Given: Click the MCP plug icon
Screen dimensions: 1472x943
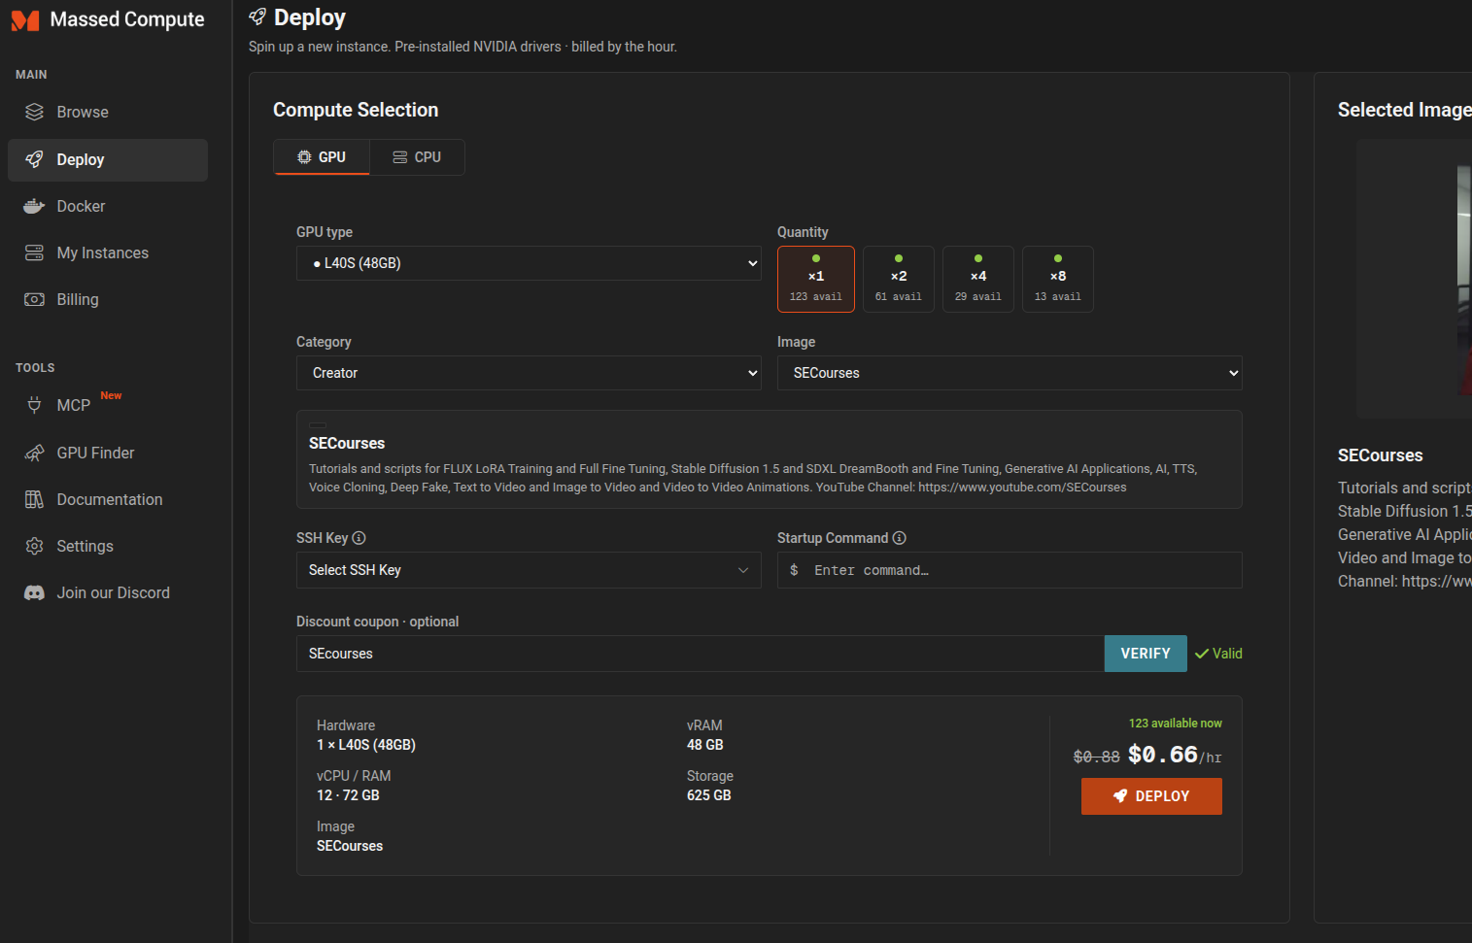Looking at the screenshot, I should (34, 405).
